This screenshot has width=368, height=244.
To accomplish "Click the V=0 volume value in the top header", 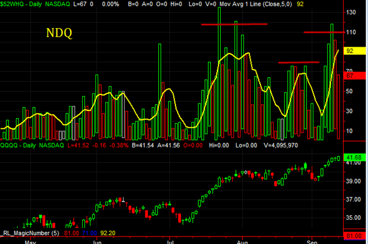I will pos(210,4).
